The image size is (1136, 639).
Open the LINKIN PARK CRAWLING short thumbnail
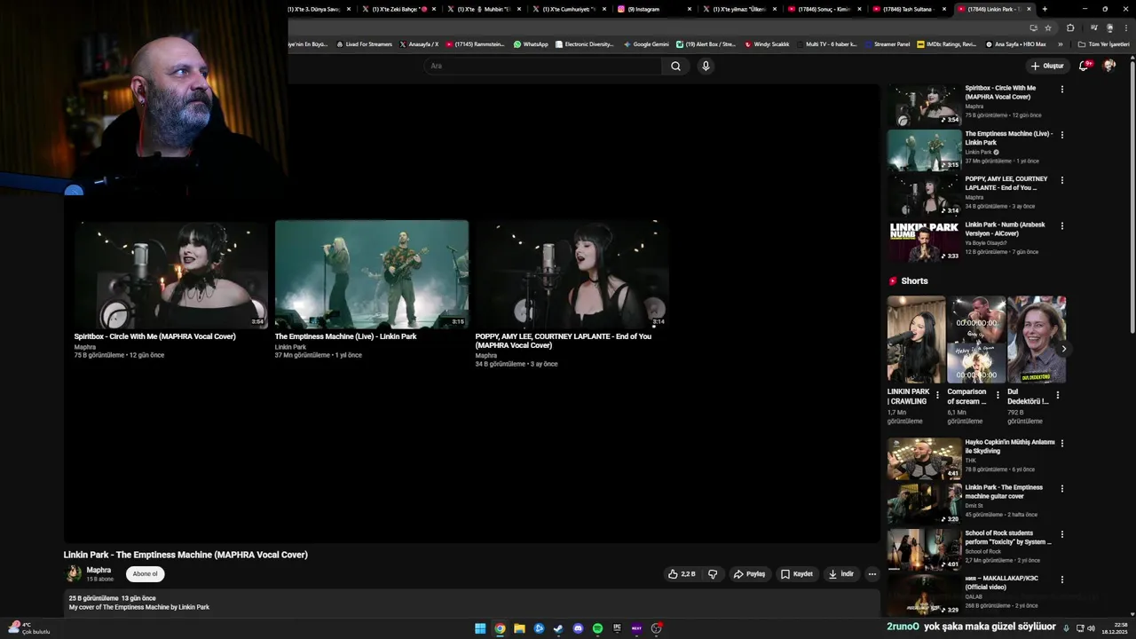click(916, 339)
